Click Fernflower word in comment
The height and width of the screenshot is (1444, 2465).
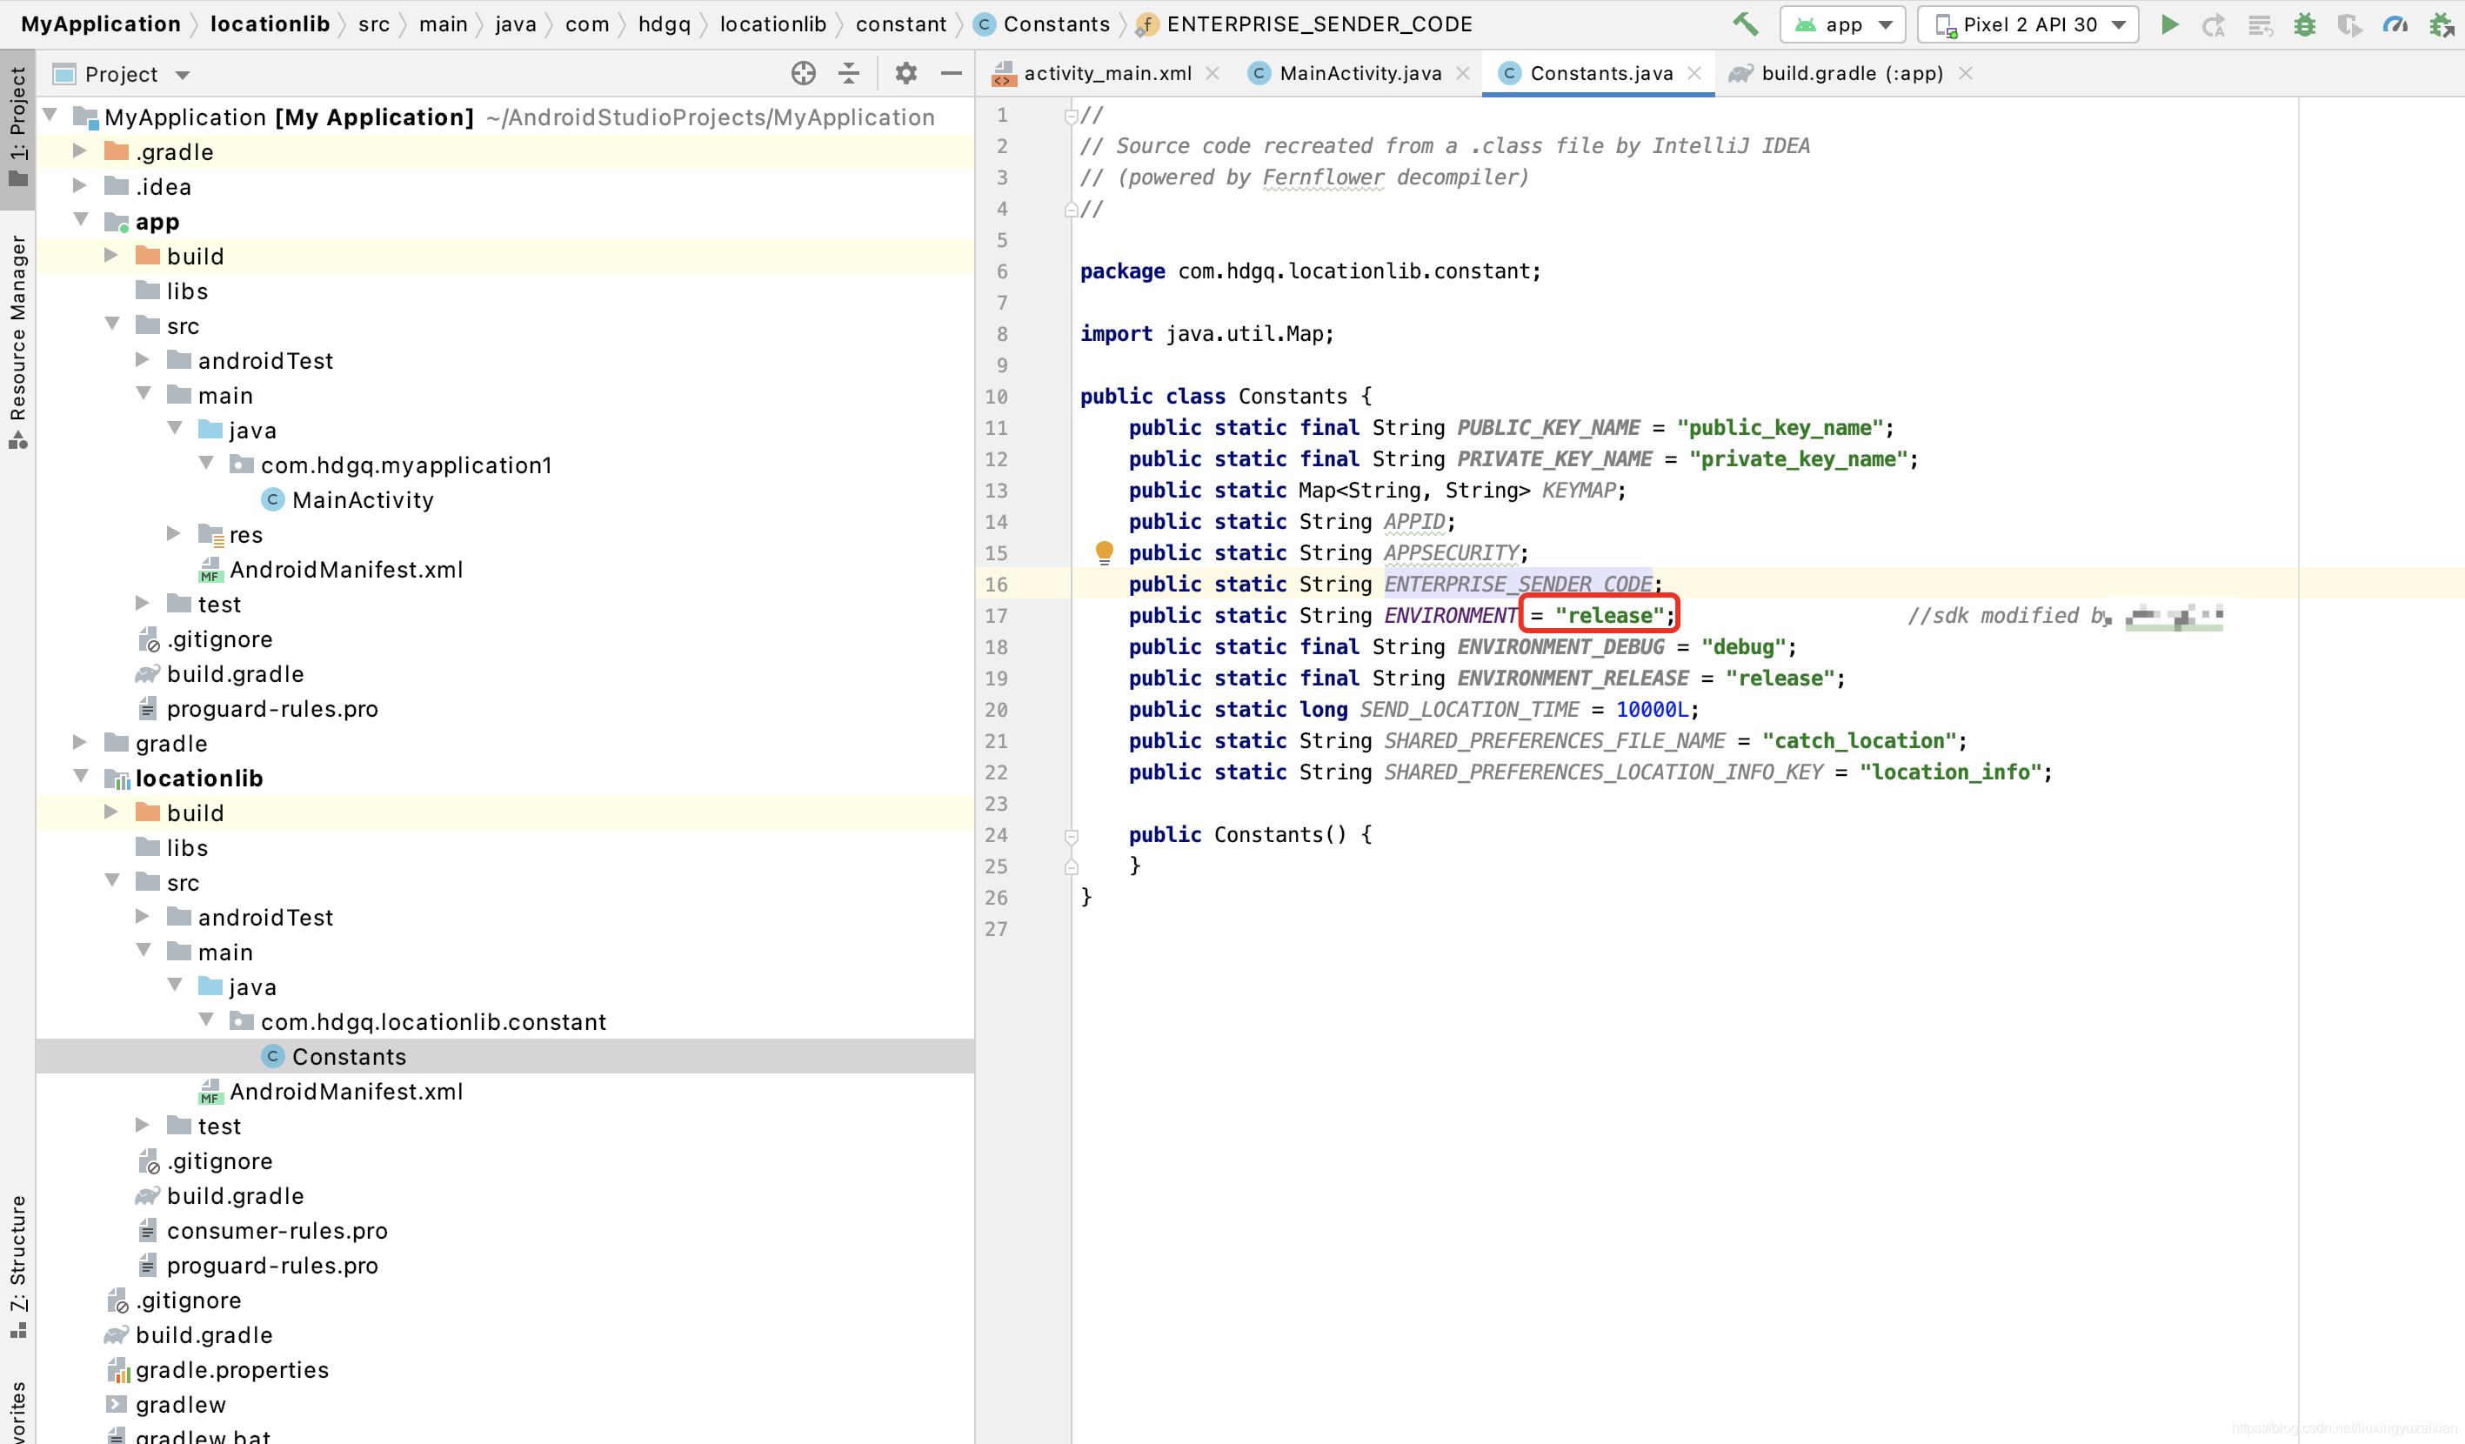tap(1322, 177)
